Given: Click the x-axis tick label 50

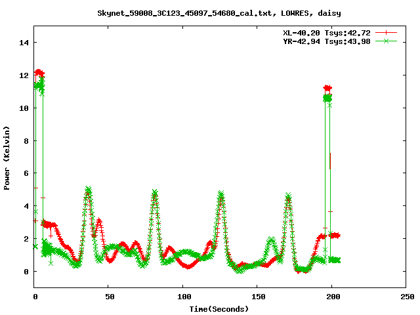Looking at the screenshot, I should tap(110, 297).
